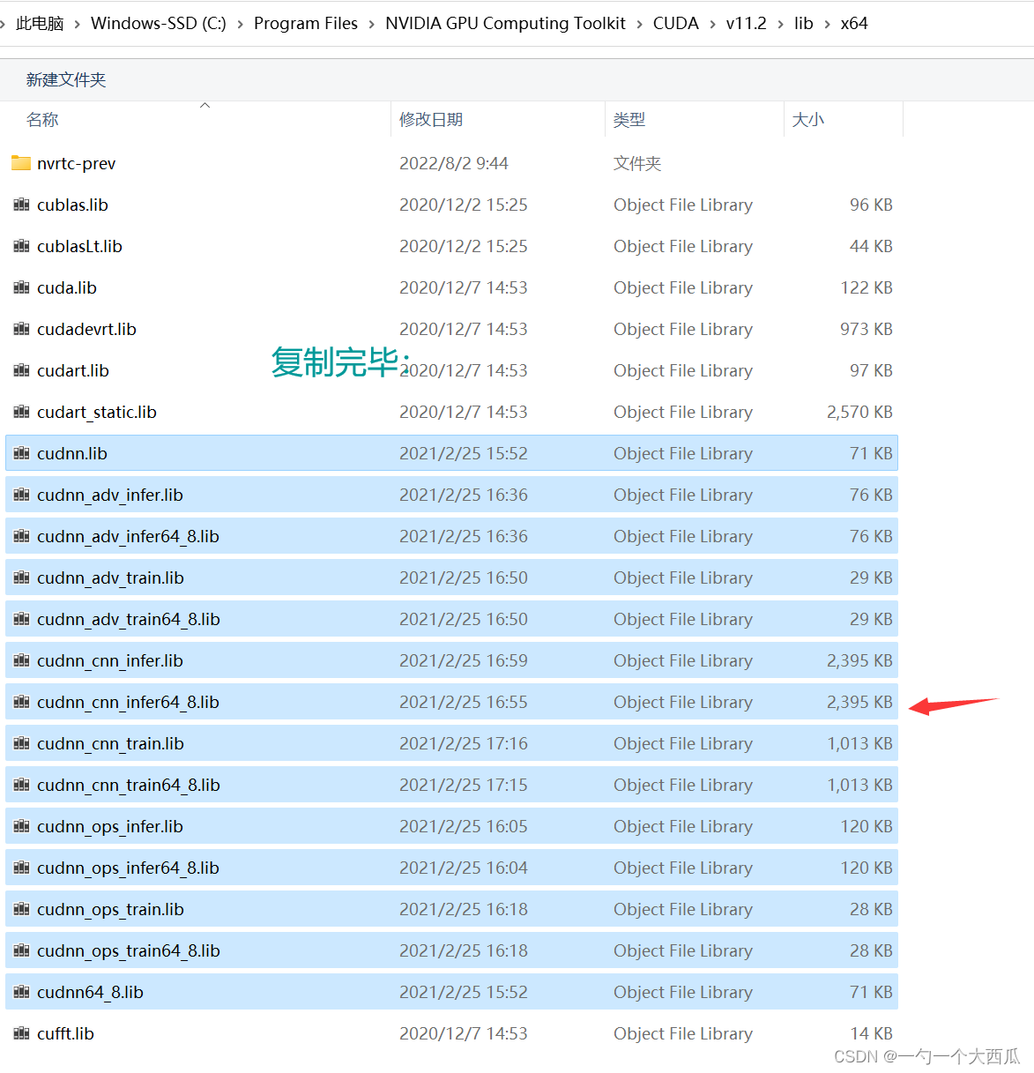This screenshot has width=1034, height=1073.
Task: Expand the chevron after Program Files
Action: [371, 24]
